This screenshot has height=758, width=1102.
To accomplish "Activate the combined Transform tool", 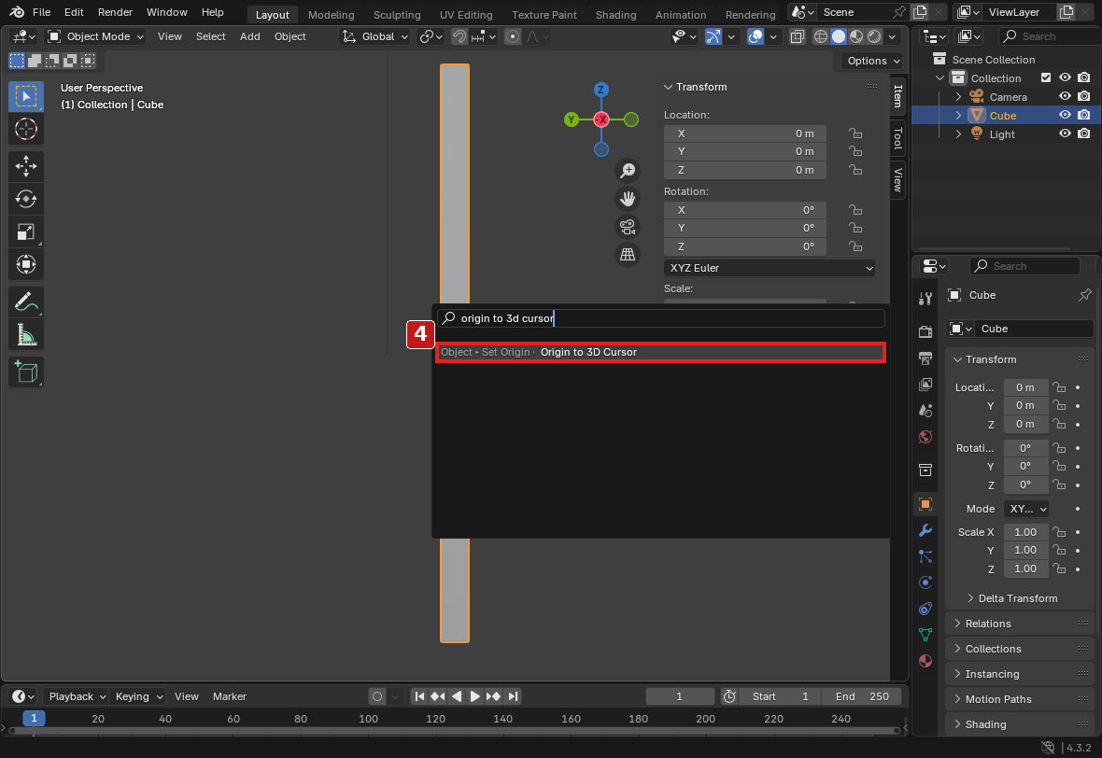I will click(26, 265).
